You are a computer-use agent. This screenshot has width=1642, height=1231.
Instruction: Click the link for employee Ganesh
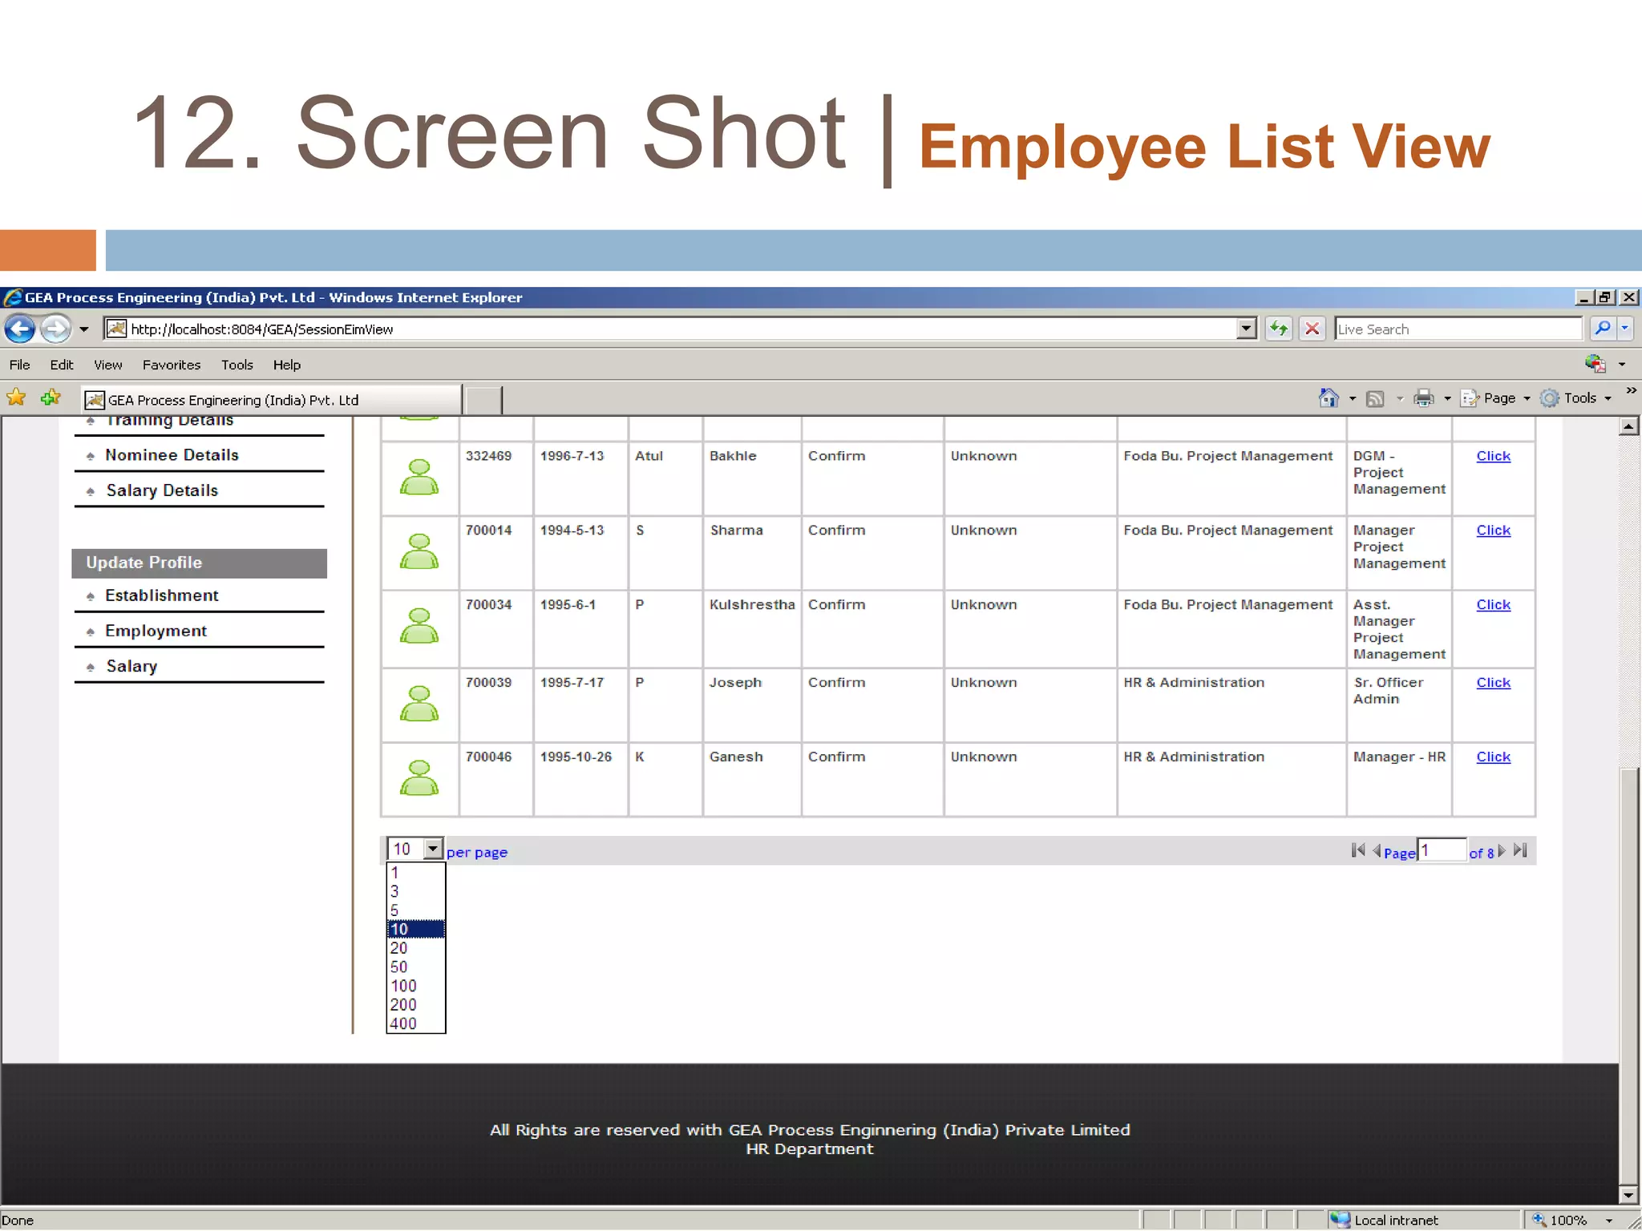point(1493,757)
